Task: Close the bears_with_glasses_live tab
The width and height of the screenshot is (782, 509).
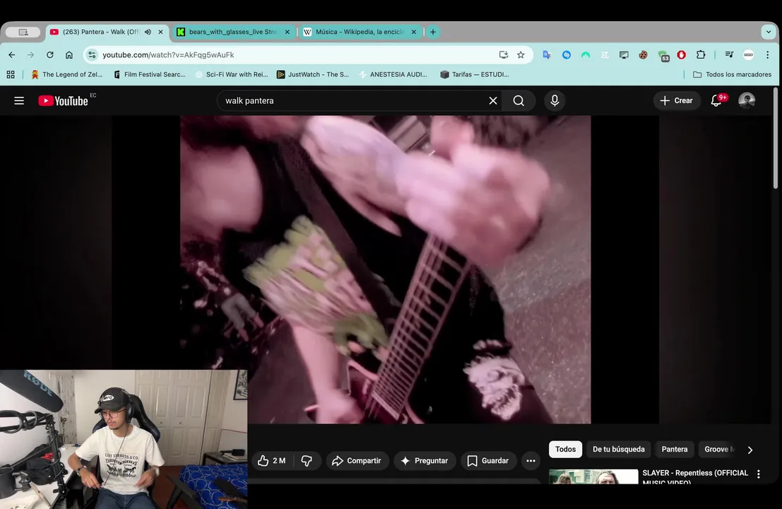Action: [288, 32]
